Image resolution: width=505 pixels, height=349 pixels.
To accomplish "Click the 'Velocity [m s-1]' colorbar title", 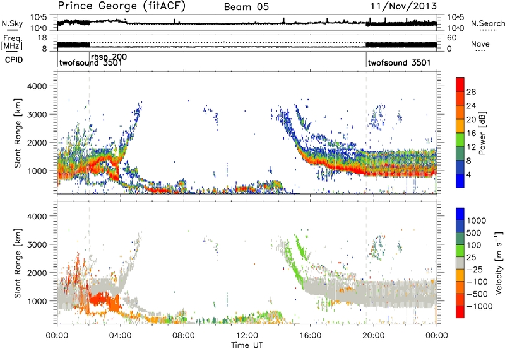I will [x=499, y=263].
